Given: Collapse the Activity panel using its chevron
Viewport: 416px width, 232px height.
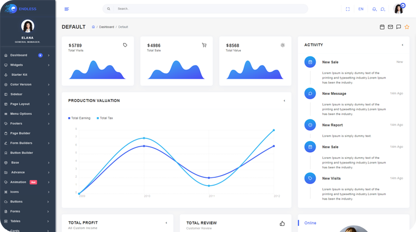Looking at the screenshot, I should (x=402, y=45).
